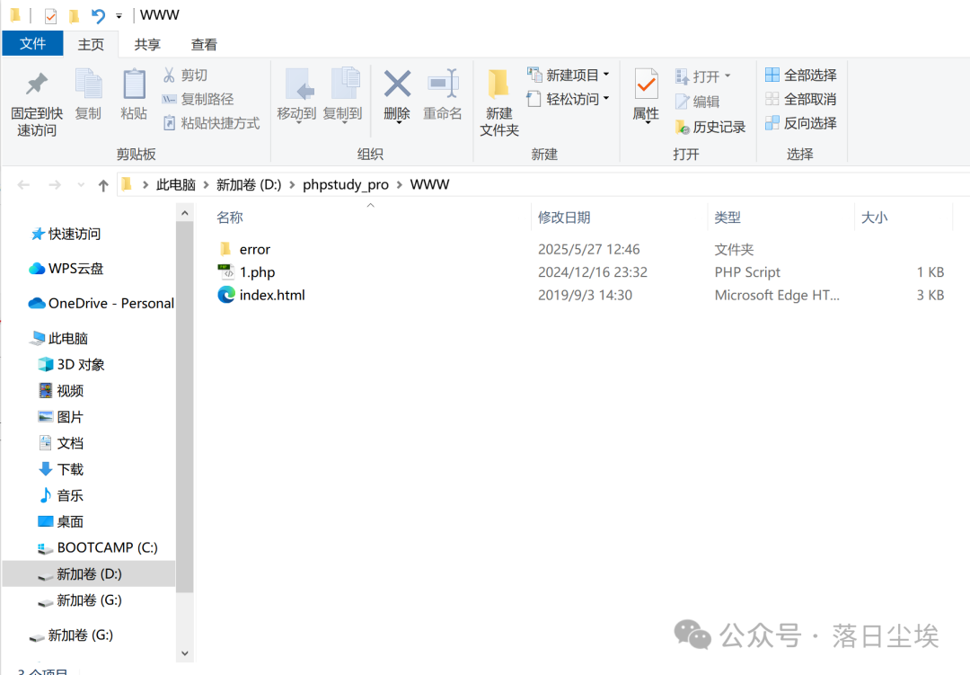Click Select none in ribbon
Viewport: 970px width, 675px height.
801,99
